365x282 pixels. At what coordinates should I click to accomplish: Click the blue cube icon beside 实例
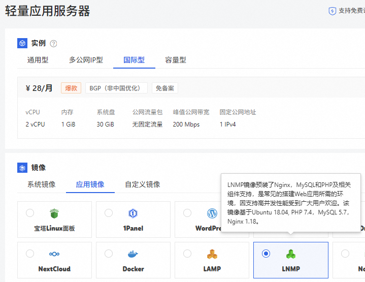(x=22, y=43)
